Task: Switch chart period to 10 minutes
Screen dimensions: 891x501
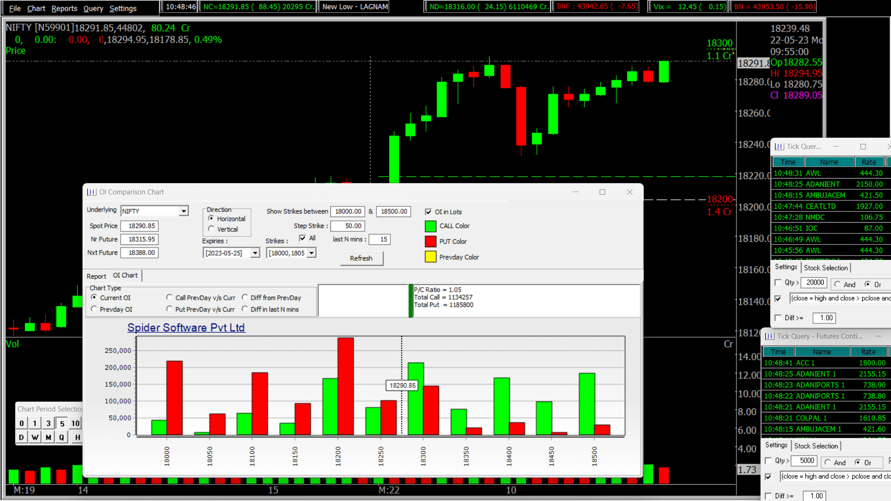Action: tap(75, 423)
